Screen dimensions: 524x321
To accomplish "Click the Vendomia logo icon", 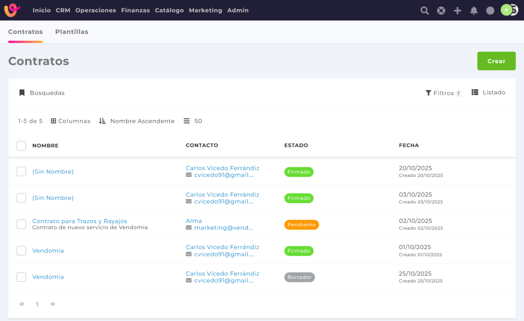I will (x=12, y=10).
